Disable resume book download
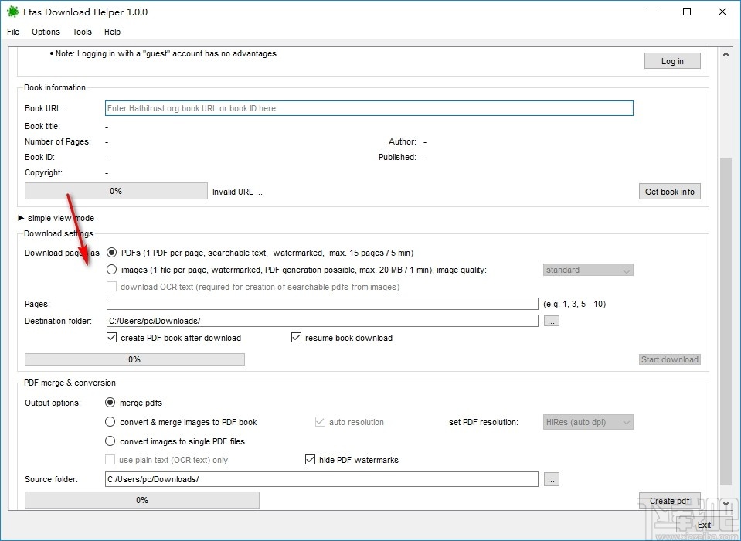This screenshot has width=741, height=541. (x=296, y=338)
